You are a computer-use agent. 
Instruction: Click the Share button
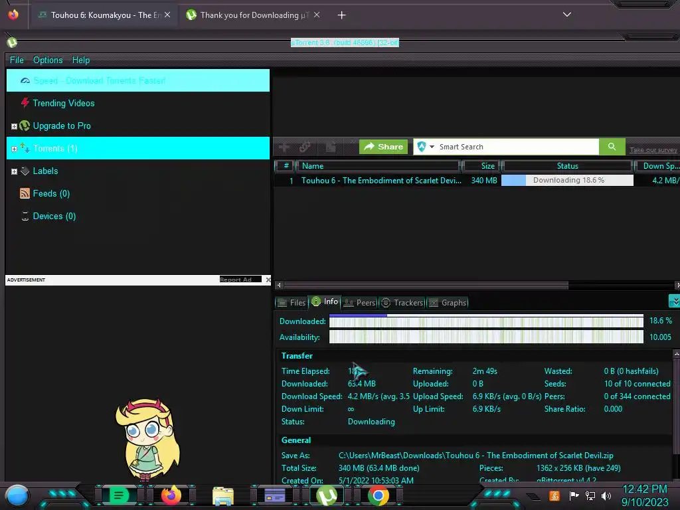coord(383,147)
